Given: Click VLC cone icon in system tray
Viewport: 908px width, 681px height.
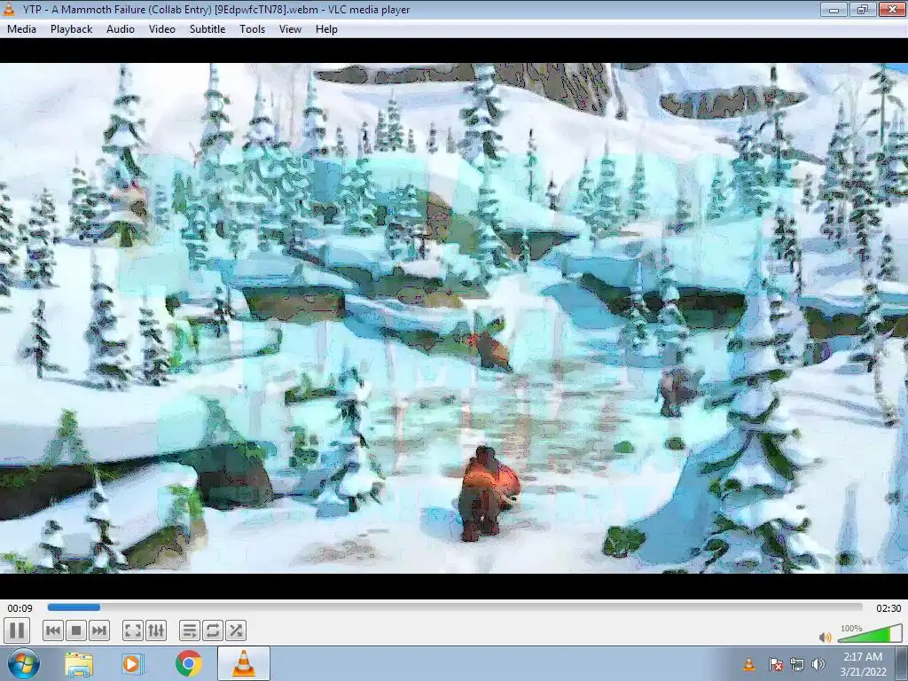Looking at the screenshot, I should point(748,664).
